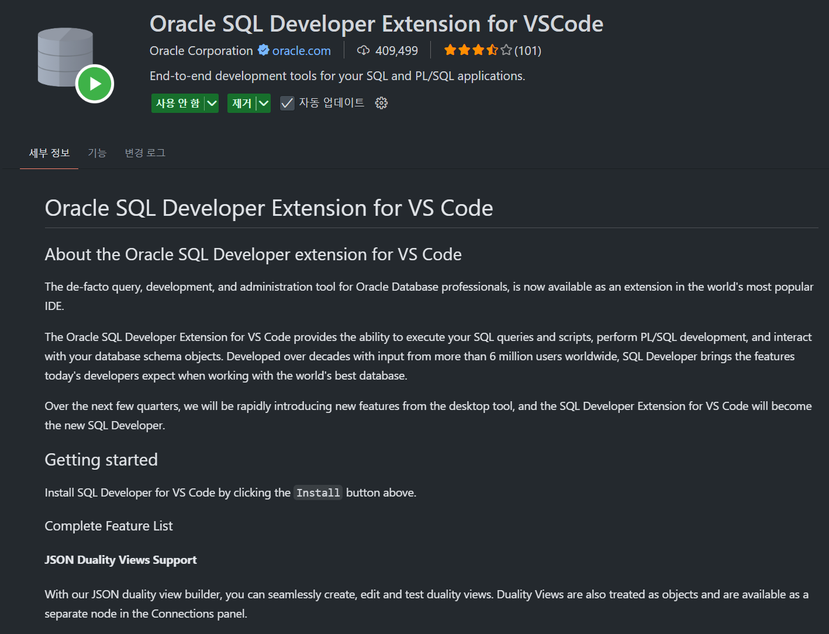Click the Oracle SQL Developer Extension for VS Code heading
Viewport: 829px width, 634px height.
[x=269, y=208]
